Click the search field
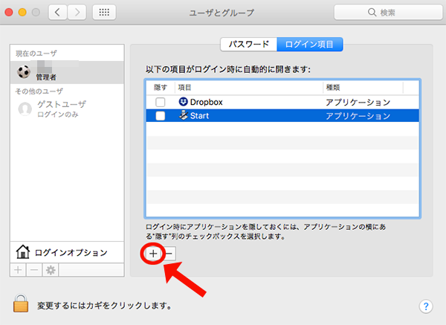This screenshot has width=446, height=325. tap(388, 12)
